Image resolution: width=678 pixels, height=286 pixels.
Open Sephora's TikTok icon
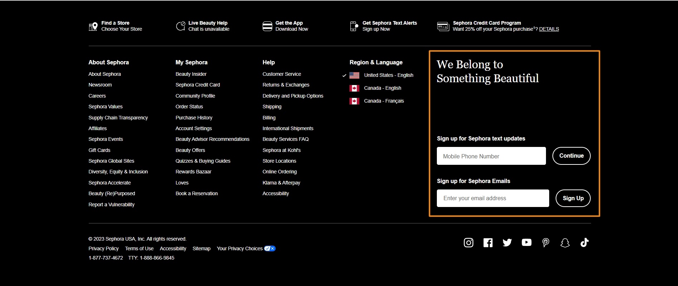click(x=584, y=243)
